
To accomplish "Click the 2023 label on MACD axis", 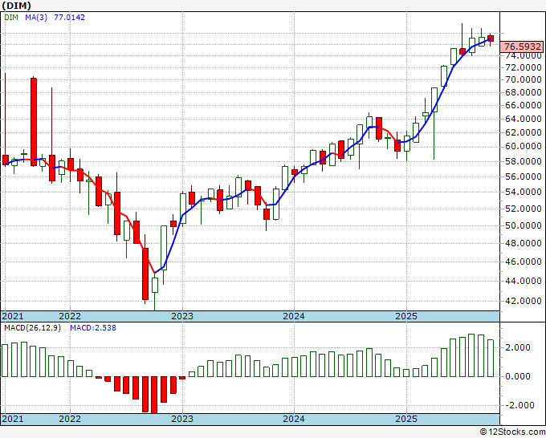I will pyautogui.click(x=182, y=419).
